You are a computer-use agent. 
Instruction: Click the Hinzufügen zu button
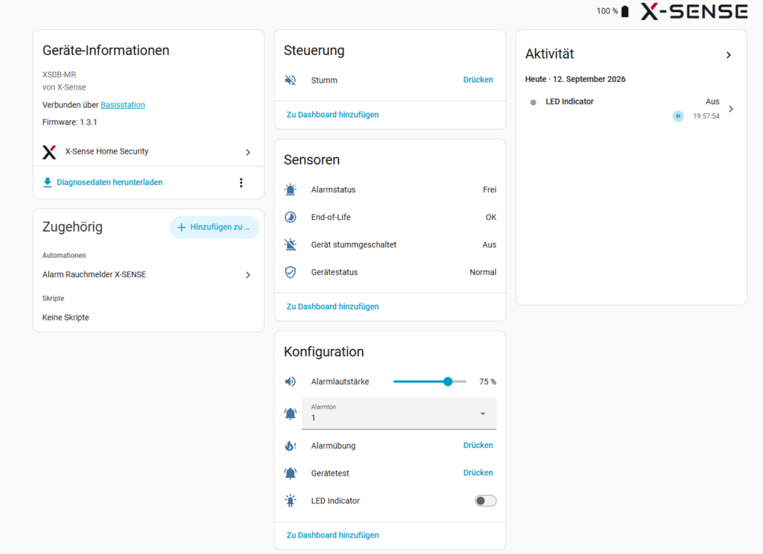[x=214, y=227]
